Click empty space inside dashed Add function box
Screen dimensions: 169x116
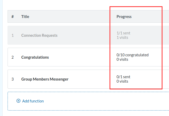pyautogui.click(x=104, y=101)
